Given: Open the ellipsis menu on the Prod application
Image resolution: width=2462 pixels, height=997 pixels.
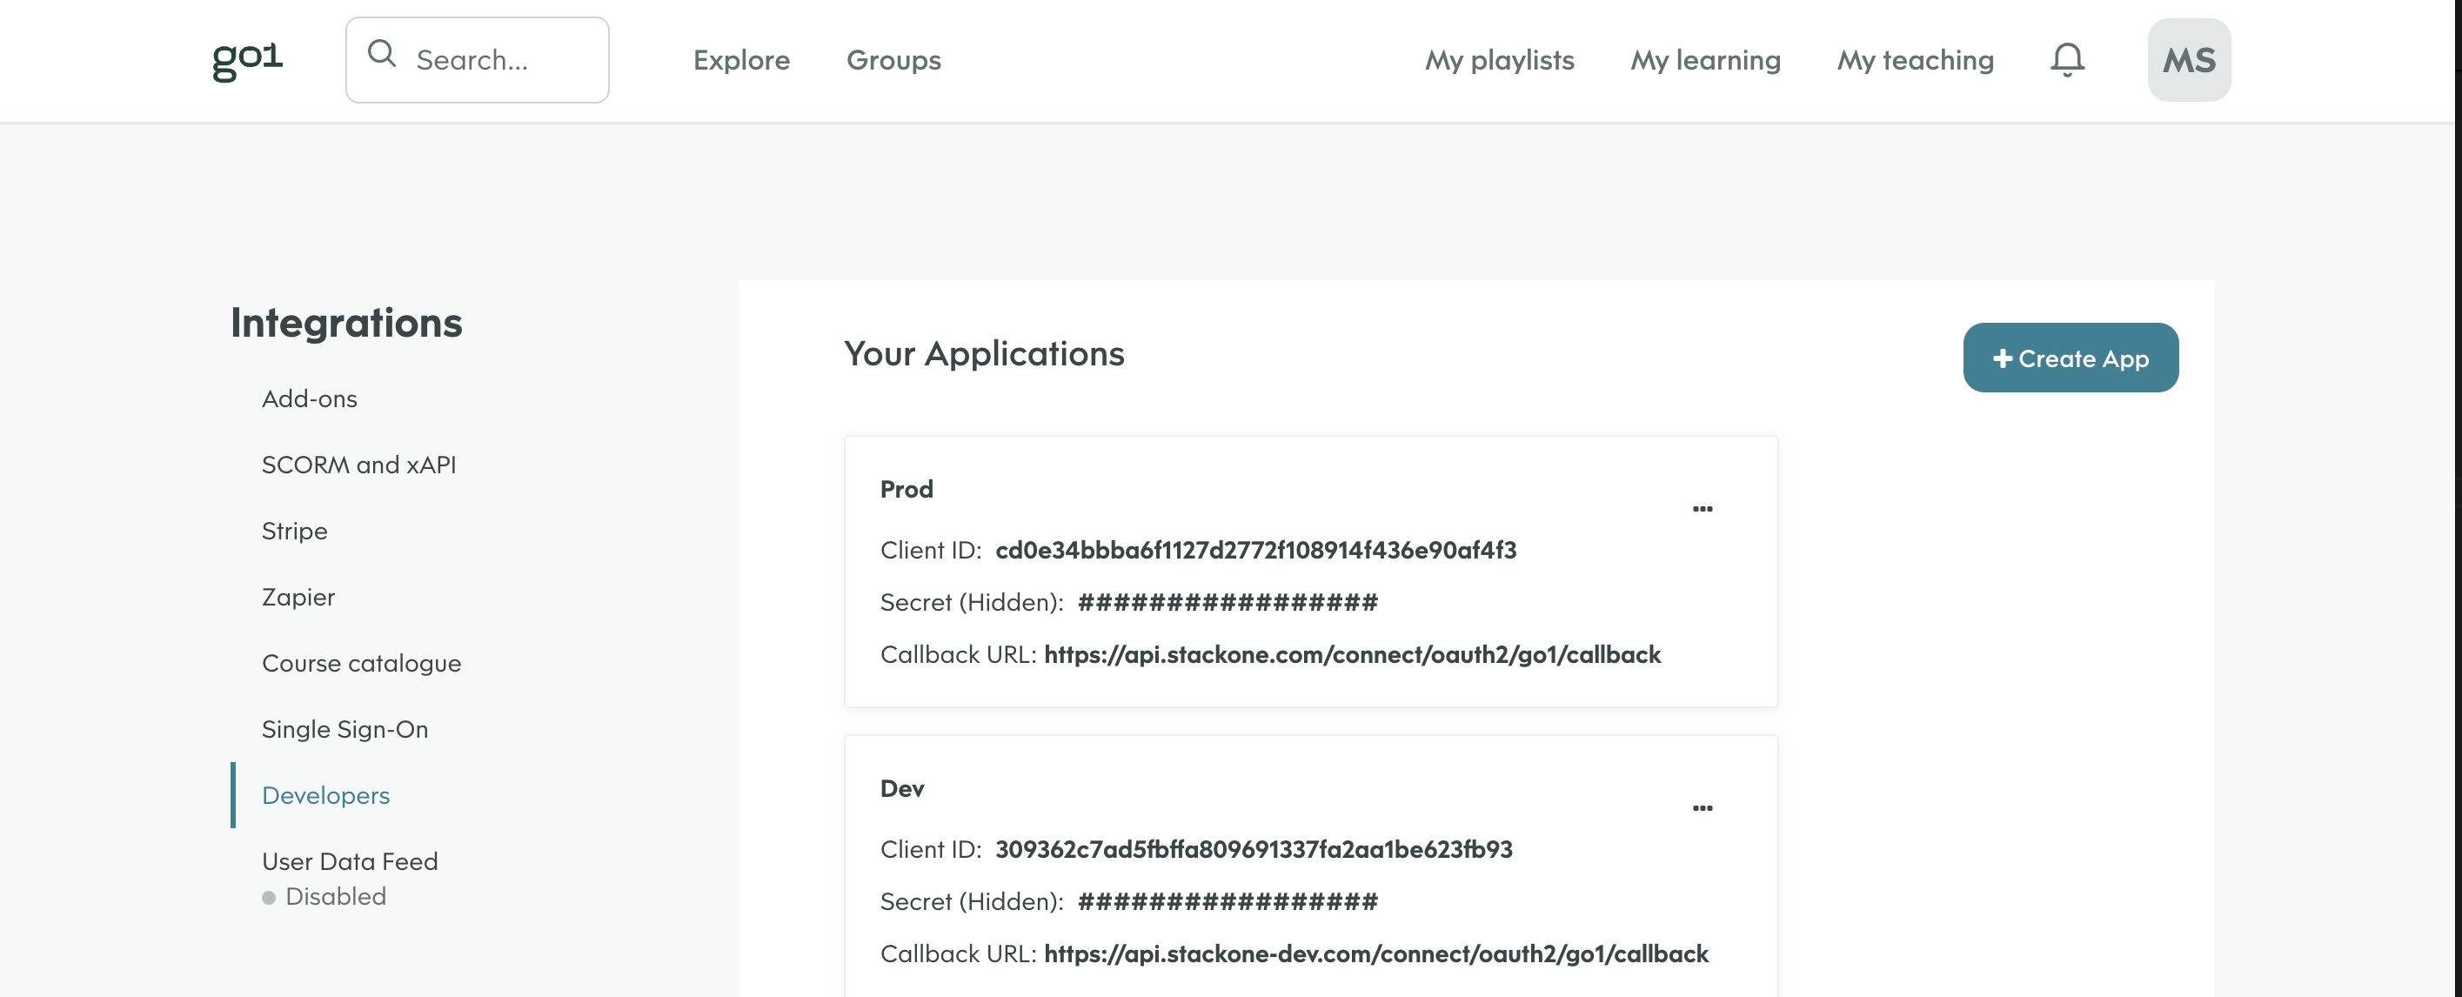Looking at the screenshot, I should pos(1703,510).
